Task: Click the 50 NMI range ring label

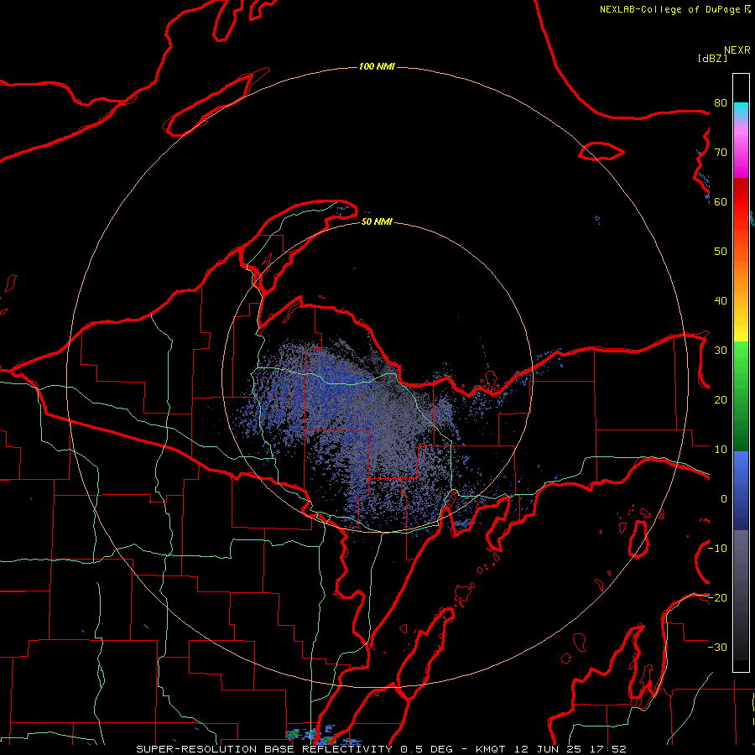Action: coord(377,221)
